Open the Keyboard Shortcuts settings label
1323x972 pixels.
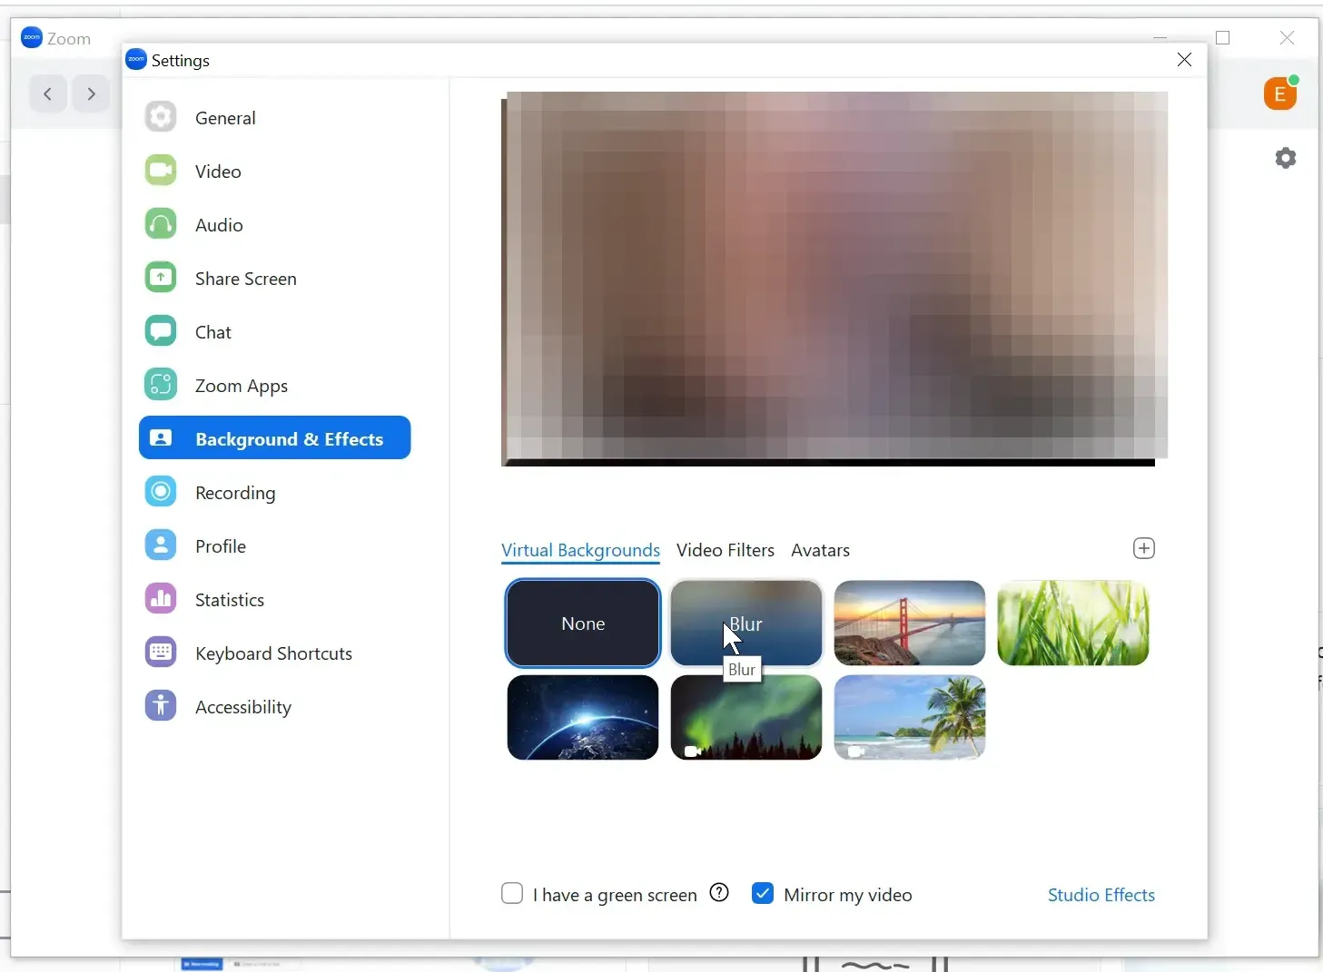click(x=273, y=653)
